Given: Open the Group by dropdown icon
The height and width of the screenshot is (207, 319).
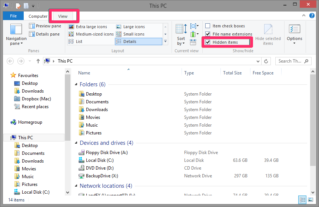Looking at the screenshot, I should pyautogui.click(x=195, y=26).
